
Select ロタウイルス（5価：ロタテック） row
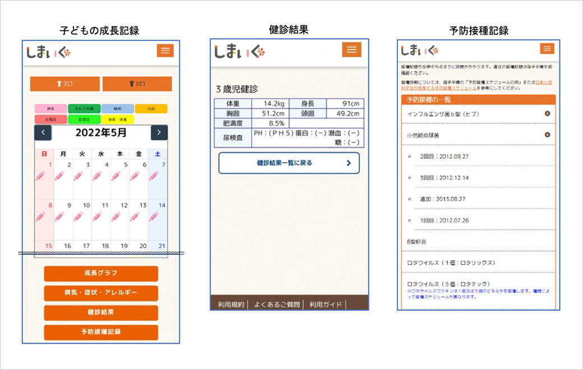click(479, 290)
